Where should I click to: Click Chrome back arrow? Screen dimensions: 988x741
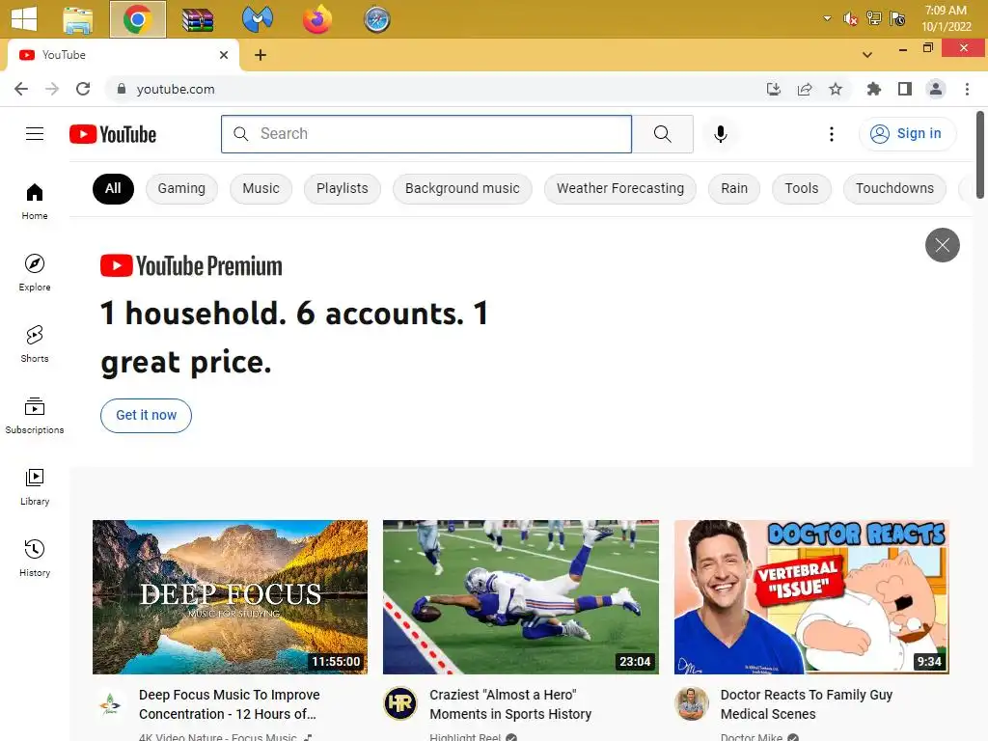(x=21, y=89)
